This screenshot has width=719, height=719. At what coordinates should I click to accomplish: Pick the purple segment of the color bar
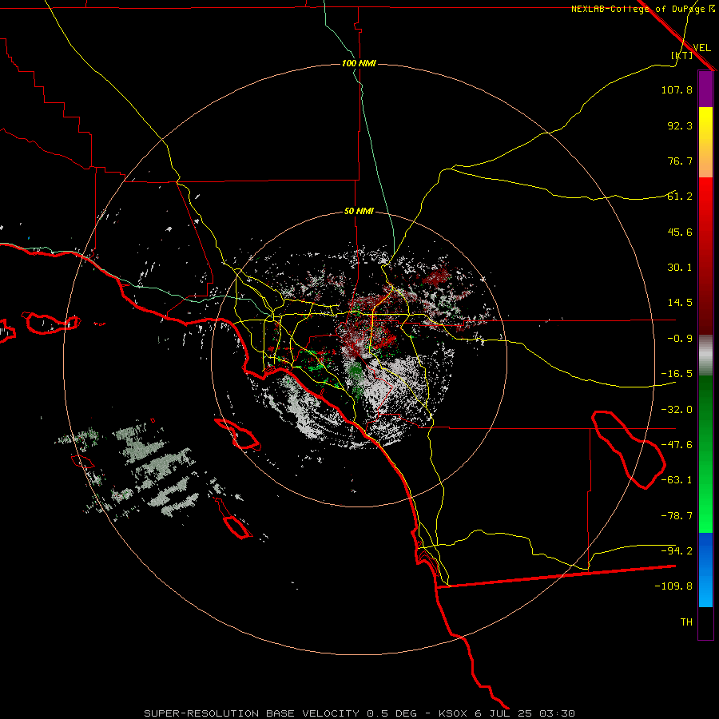pyautogui.click(x=705, y=89)
